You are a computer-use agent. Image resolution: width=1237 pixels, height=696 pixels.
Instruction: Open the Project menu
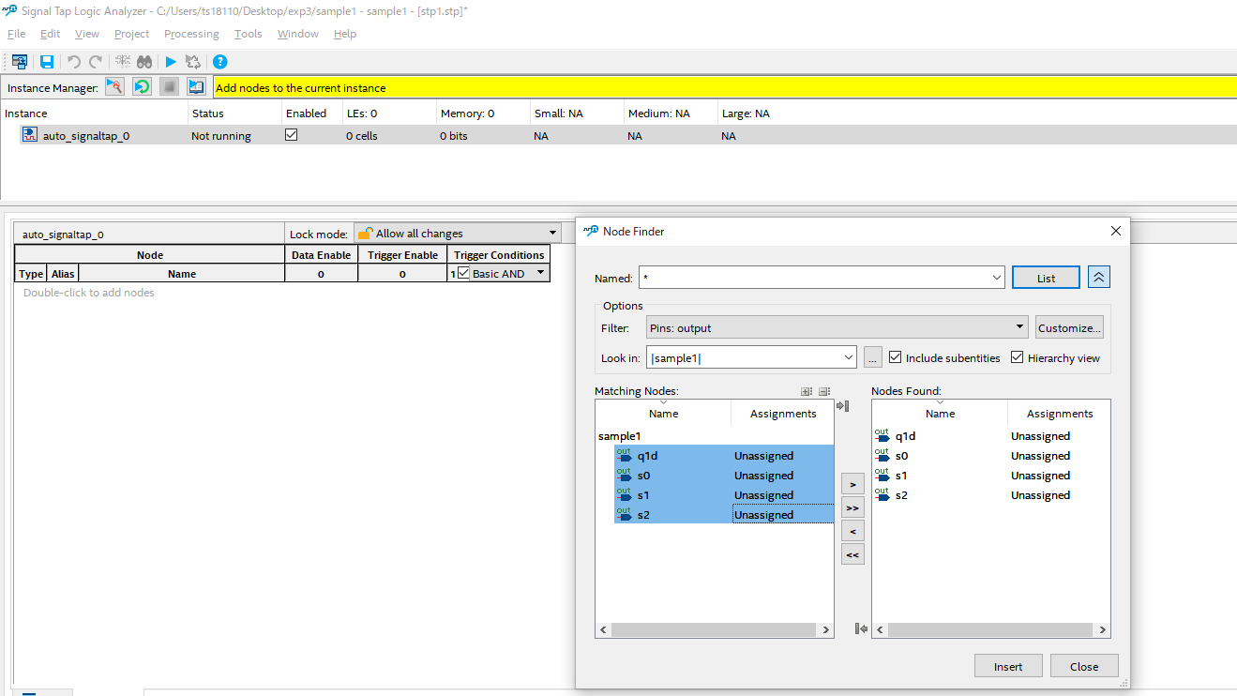[x=131, y=34]
